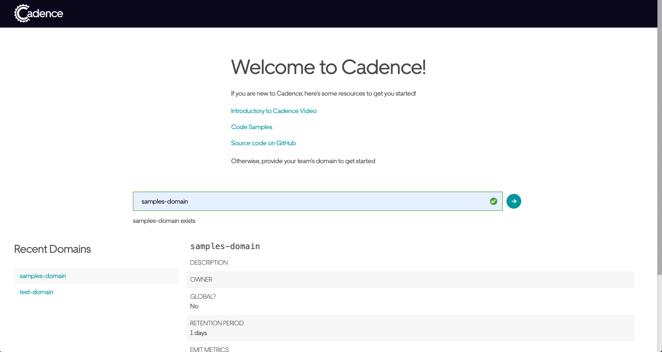Focus the domain search input field

click(x=318, y=201)
